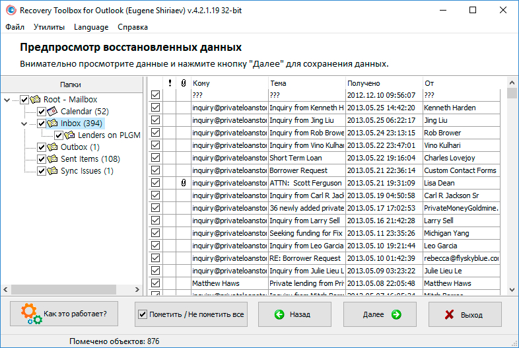
Task: Toggle Пометить / Не пометить все checkbox
Action: pos(143,314)
